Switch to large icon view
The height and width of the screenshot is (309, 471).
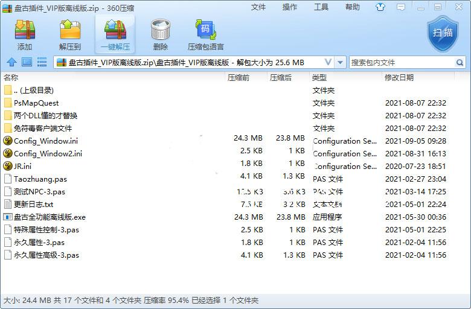27,62
